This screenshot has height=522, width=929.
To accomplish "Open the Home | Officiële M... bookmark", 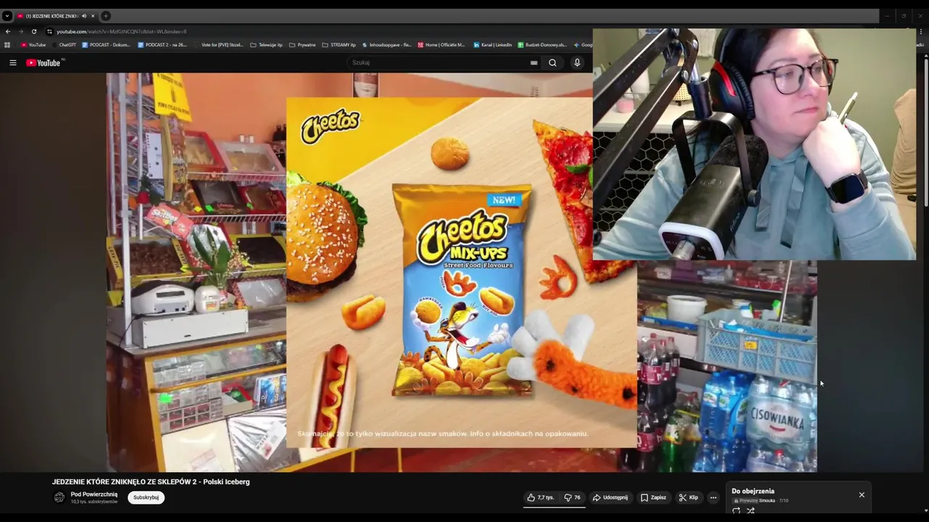I will [x=441, y=45].
